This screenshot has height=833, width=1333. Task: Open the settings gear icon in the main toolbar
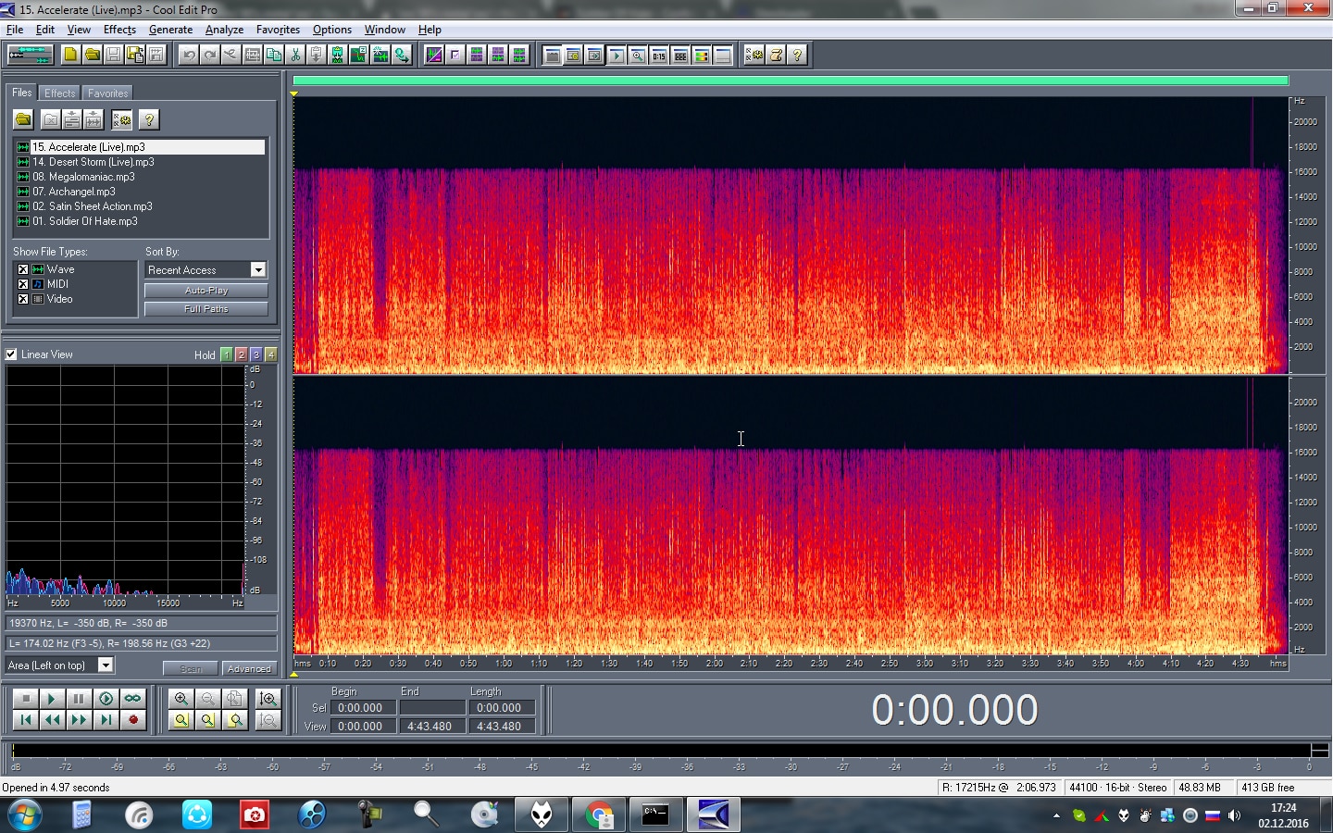(x=754, y=55)
